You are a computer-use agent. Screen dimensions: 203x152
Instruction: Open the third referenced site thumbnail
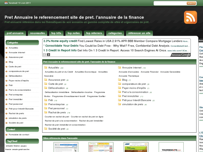(x=136, y=147)
